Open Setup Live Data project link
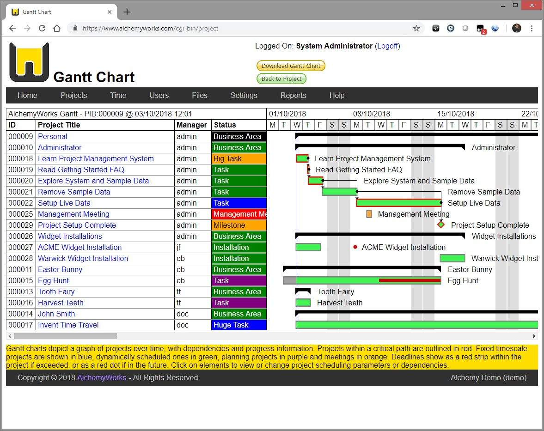Screen dimensions: 544x431 tap(64, 203)
